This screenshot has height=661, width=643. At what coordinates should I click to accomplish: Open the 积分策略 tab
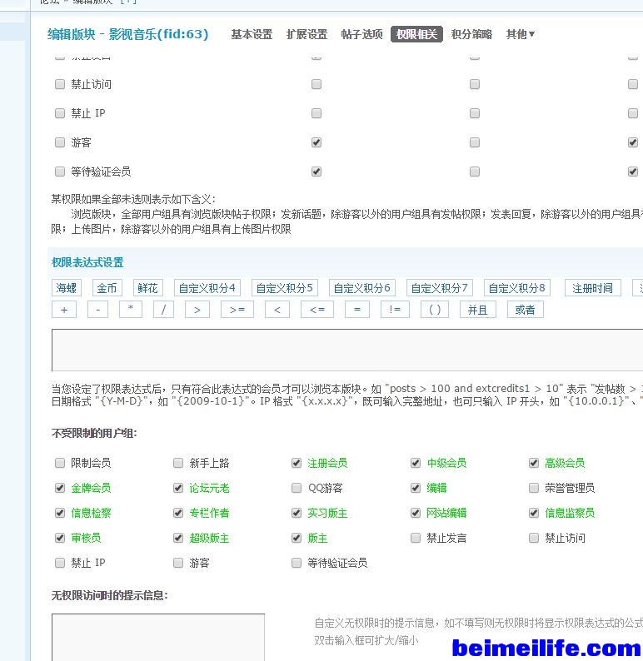(x=471, y=34)
